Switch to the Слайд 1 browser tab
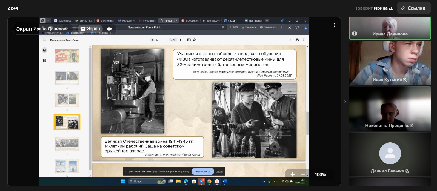The height and width of the screenshot is (191, 437). [232, 20]
